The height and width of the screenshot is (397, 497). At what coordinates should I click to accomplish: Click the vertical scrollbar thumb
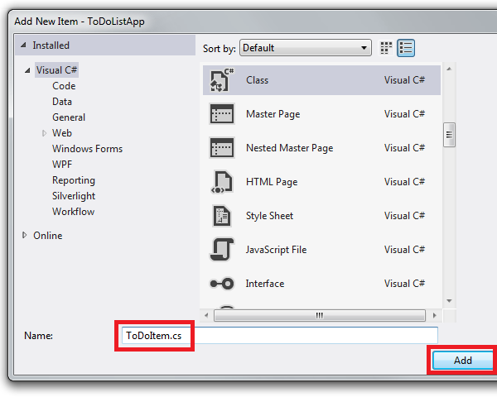[x=449, y=135]
